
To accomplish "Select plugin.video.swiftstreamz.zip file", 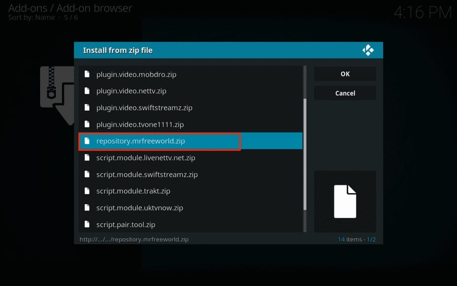I will pyautogui.click(x=190, y=108).
